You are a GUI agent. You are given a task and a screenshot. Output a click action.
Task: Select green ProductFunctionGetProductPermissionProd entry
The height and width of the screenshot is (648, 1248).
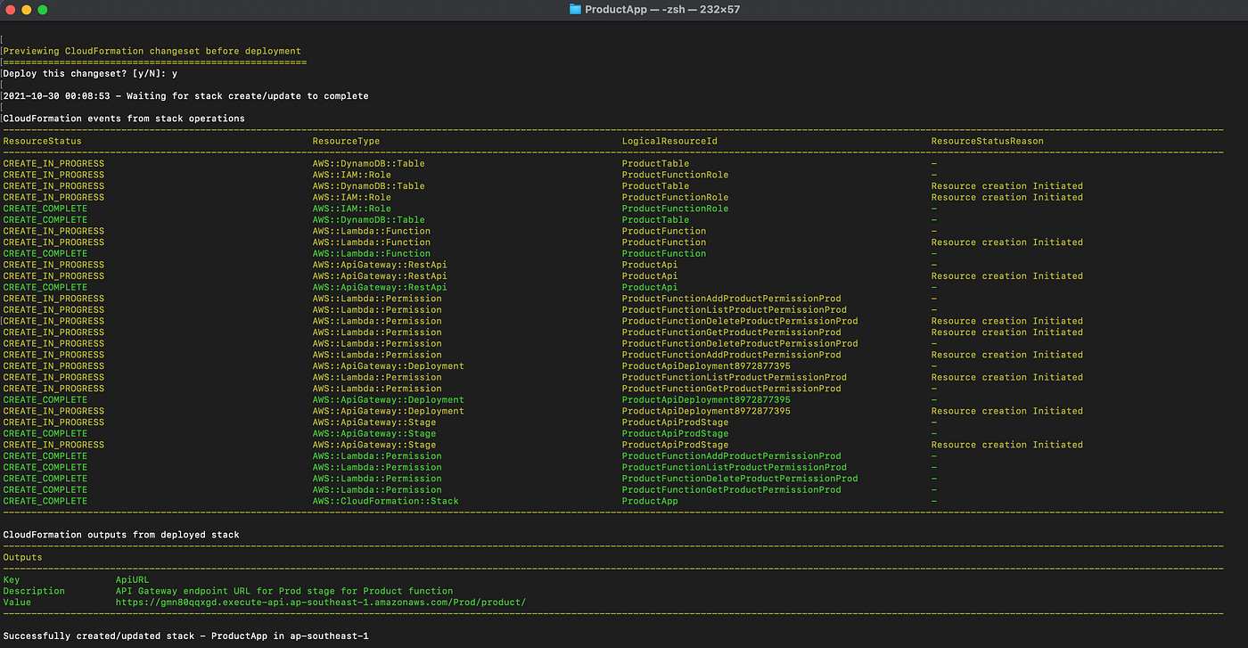coord(731,489)
